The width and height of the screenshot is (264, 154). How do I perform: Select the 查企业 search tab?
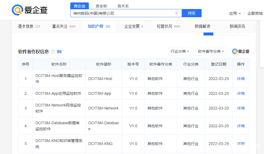[80, 6]
